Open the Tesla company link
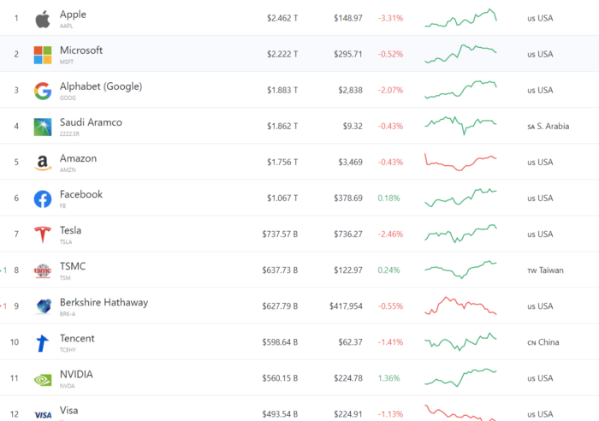The image size is (599, 421). pos(70,230)
